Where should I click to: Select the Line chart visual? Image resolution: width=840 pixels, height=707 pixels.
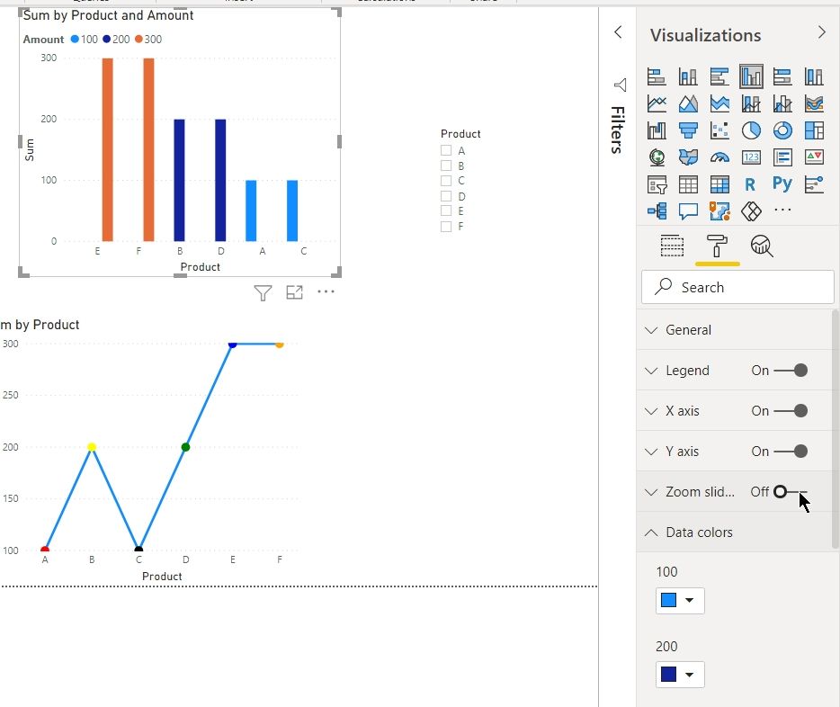657,103
